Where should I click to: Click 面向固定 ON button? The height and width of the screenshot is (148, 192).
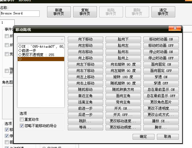click(x=161, y=64)
